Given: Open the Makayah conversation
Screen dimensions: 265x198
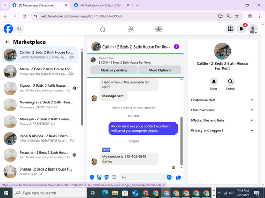Looking at the screenshot, I should coord(40,121).
